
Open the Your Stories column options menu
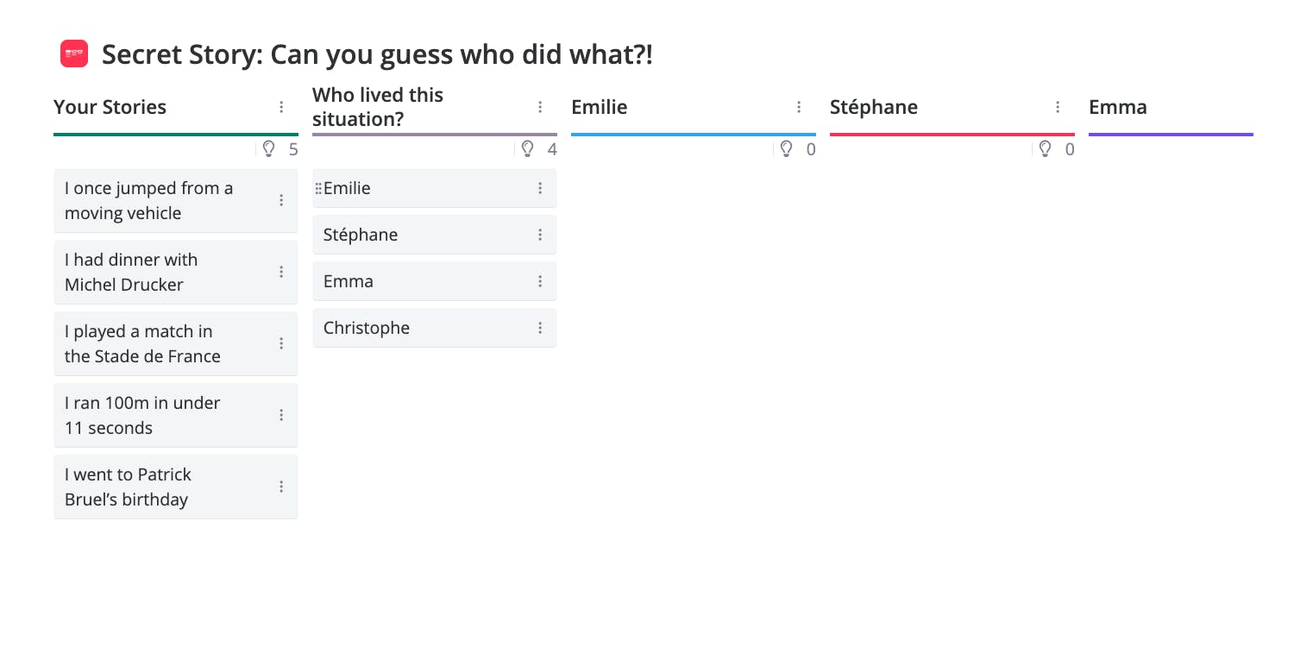coord(281,107)
